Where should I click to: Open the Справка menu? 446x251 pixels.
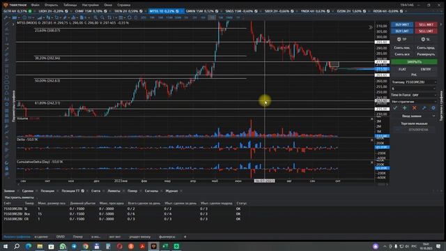(124, 5)
